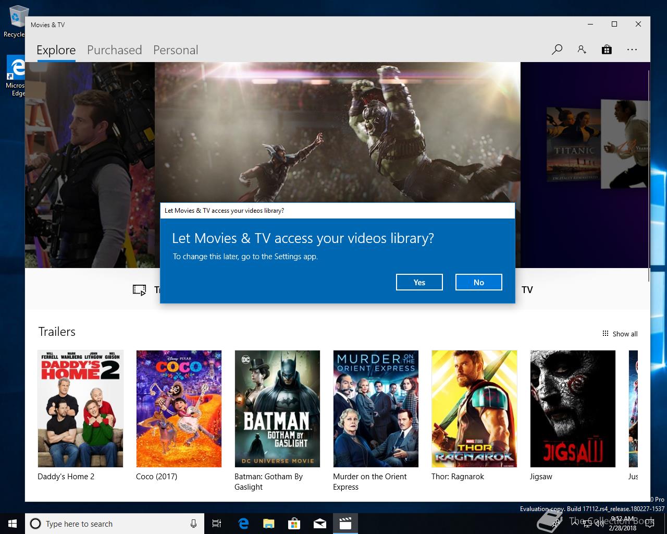Click the sign-in account icon
Viewport: 667px width, 534px height.
pos(582,50)
